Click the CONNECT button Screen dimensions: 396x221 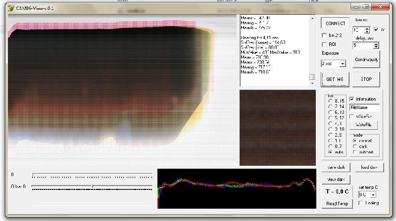click(335, 23)
